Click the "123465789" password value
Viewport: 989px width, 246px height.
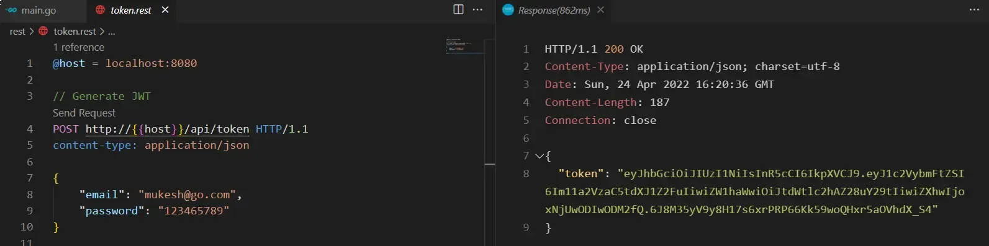(x=193, y=211)
